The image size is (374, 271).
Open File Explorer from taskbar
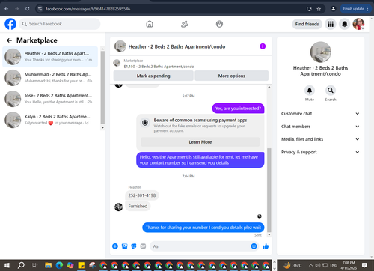[49, 265]
